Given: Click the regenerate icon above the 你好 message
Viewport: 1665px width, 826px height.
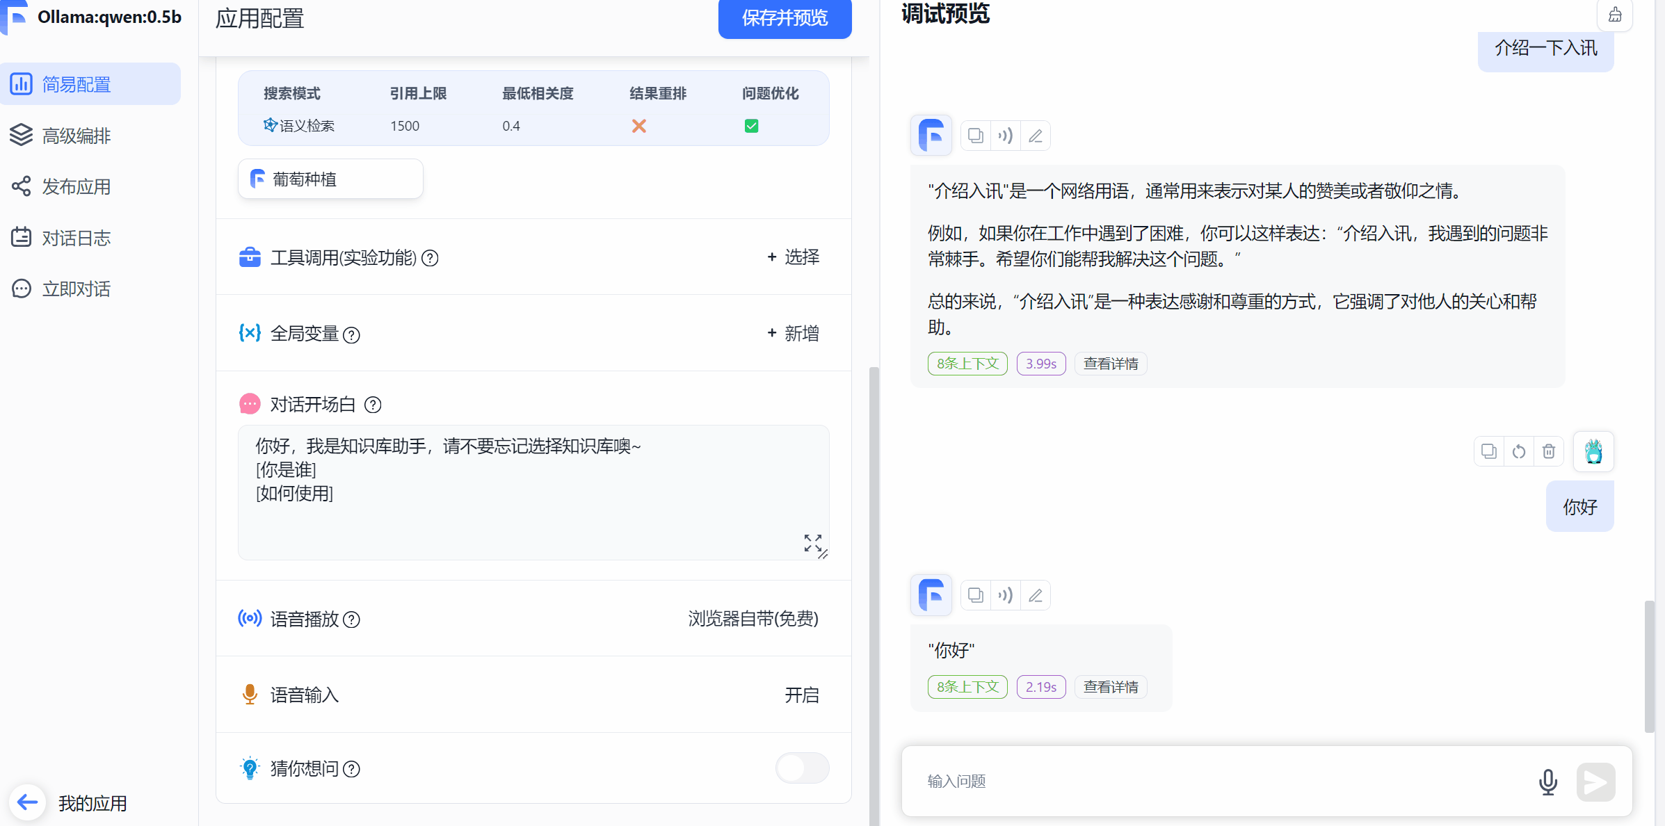Looking at the screenshot, I should (1519, 451).
